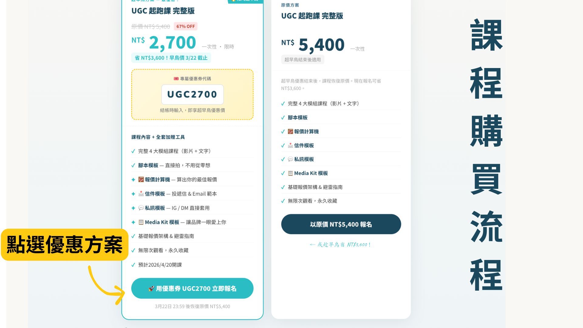The width and height of the screenshot is (583, 328).
Task: Click the 用優惠券 UGC2700 立即報名 button
Action: 192,288
